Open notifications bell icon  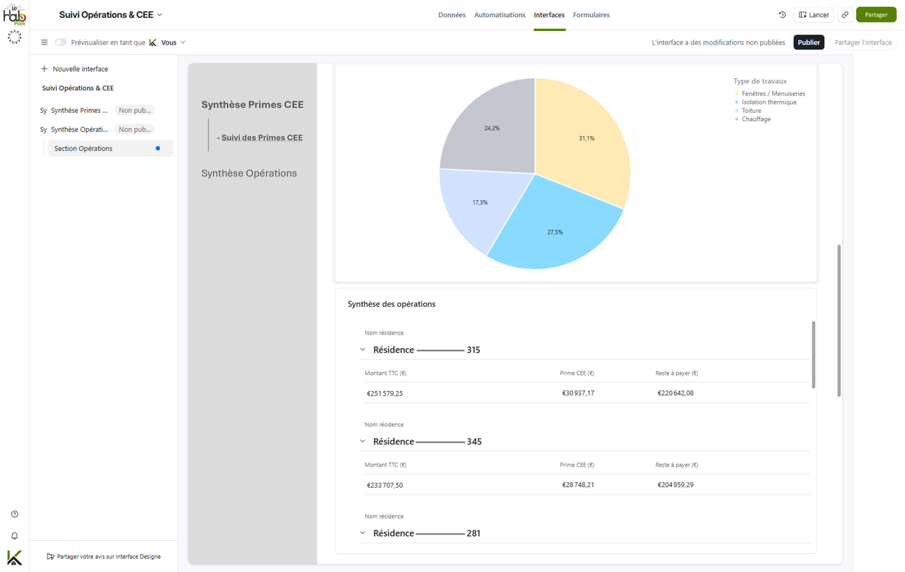15,536
